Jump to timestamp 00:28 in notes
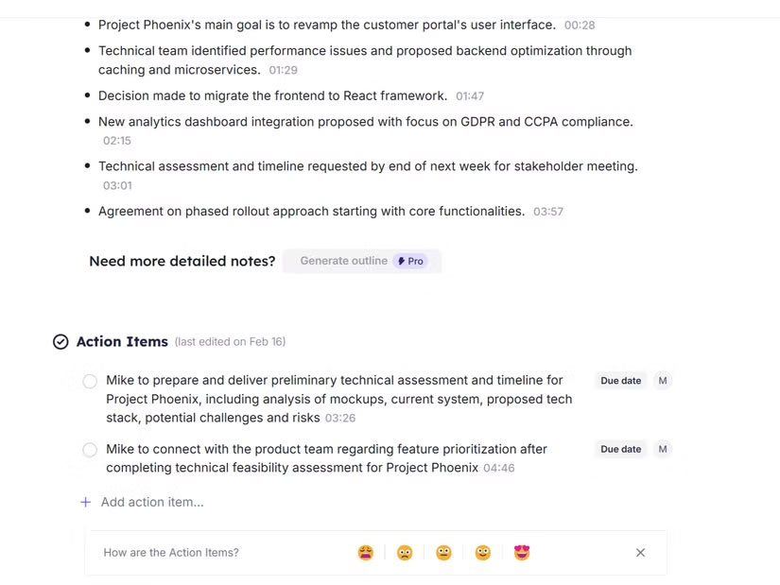Screen dimensions: 780x585 tap(580, 26)
